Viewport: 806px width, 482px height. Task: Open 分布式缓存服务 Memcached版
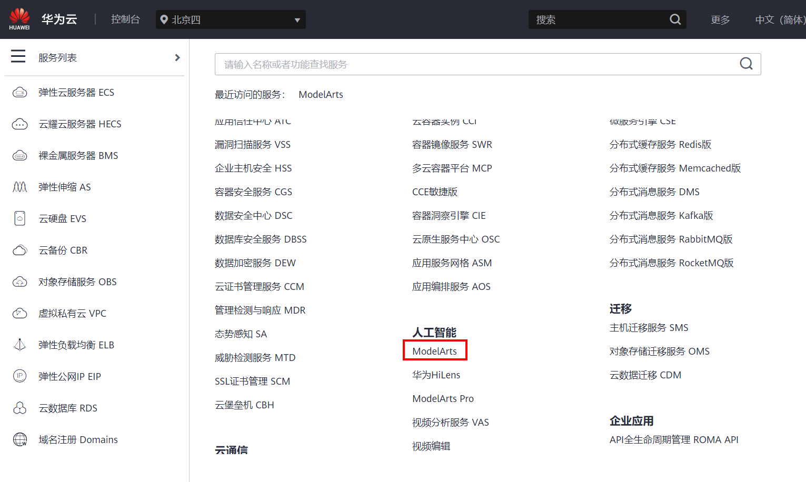point(675,168)
